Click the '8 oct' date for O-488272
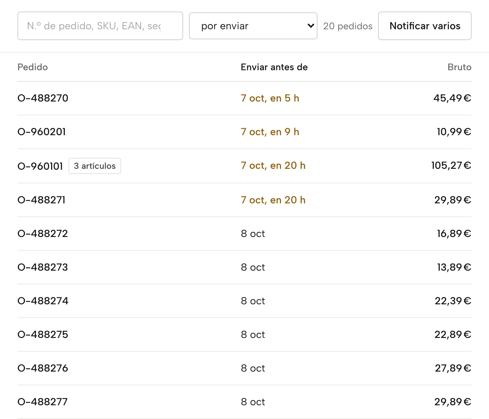489x419 pixels. pyautogui.click(x=253, y=233)
